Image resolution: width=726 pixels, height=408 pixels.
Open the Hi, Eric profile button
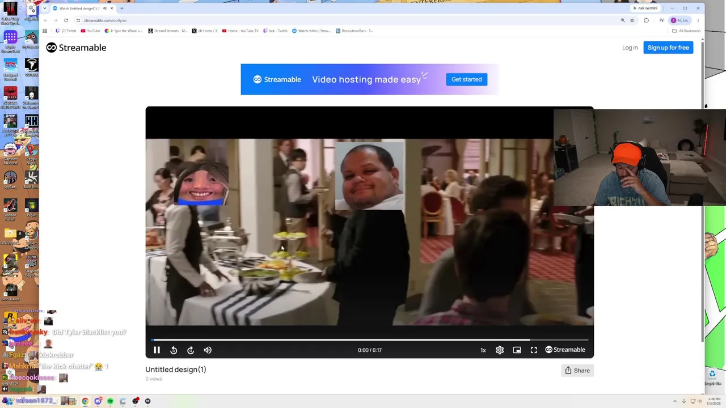[681, 20]
